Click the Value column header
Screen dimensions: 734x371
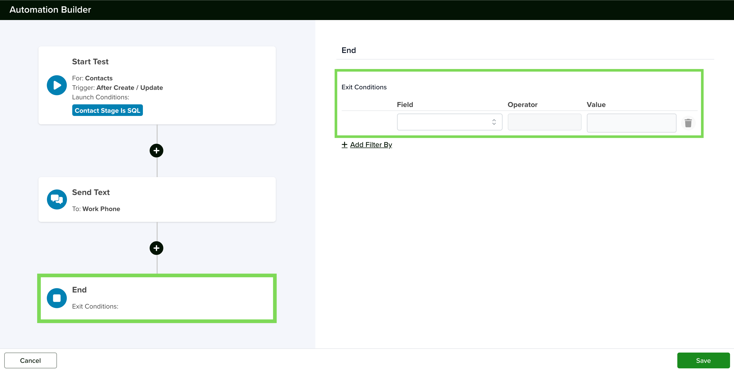pyautogui.click(x=596, y=105)
